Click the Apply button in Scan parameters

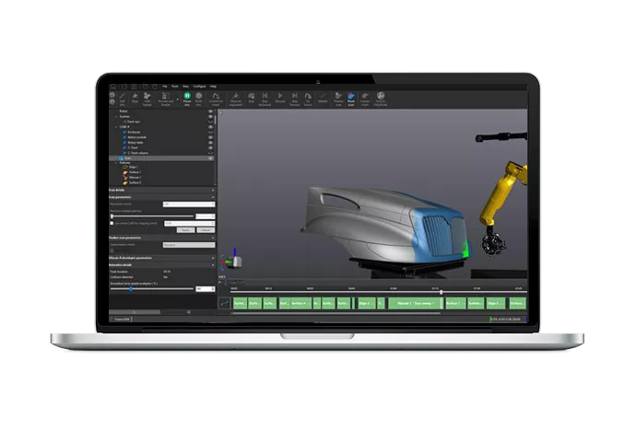185,230
